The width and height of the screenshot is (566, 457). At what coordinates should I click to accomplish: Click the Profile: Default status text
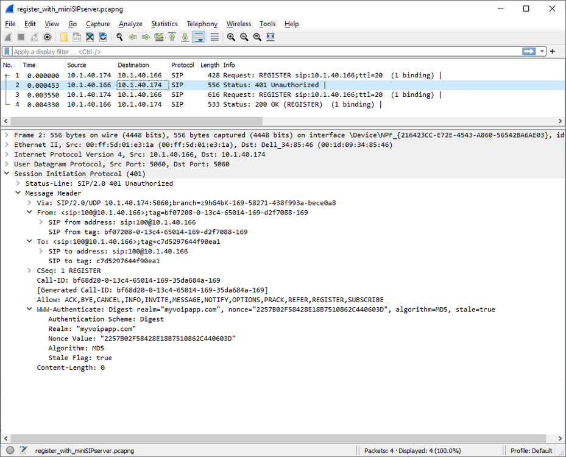click(531, 451)
